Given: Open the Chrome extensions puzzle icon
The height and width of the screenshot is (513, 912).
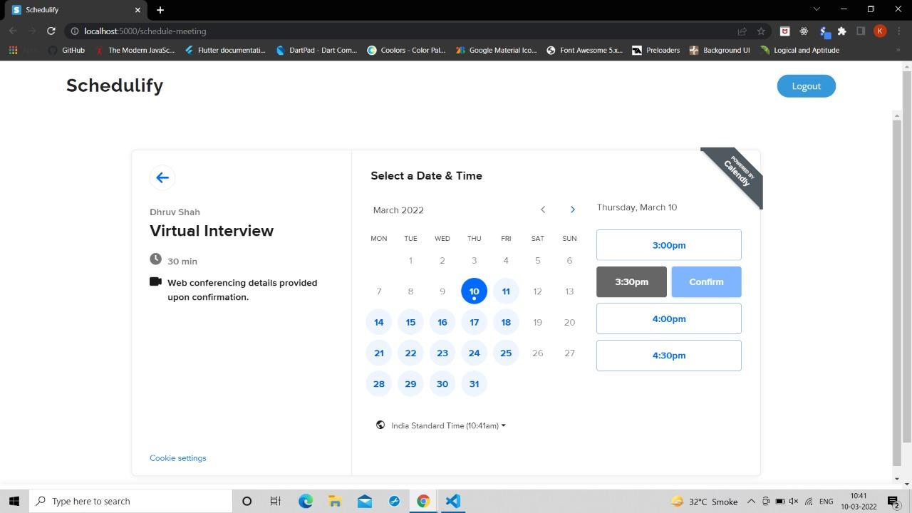Looking at the screenshot, I should click(x=842, y=31).
